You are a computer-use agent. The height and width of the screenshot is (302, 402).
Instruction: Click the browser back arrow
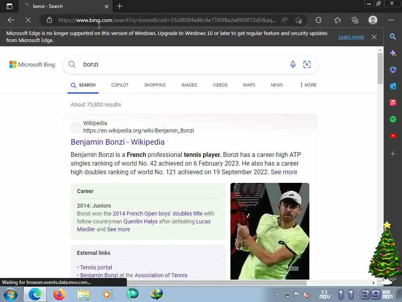pyautogui.click(x=11, y=20)
